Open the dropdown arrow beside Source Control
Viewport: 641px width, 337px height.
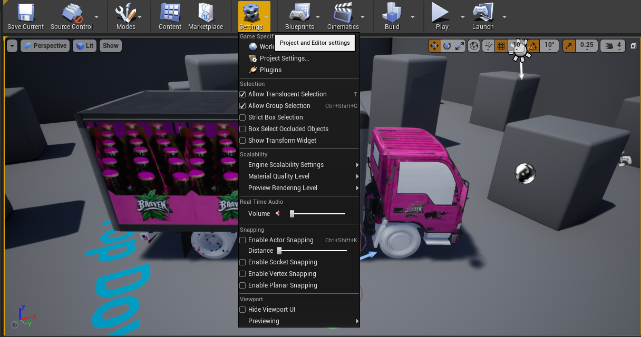[x=97, y=16]
